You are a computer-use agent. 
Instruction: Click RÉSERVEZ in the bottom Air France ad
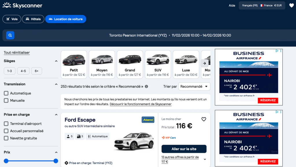tap(268, 161)
